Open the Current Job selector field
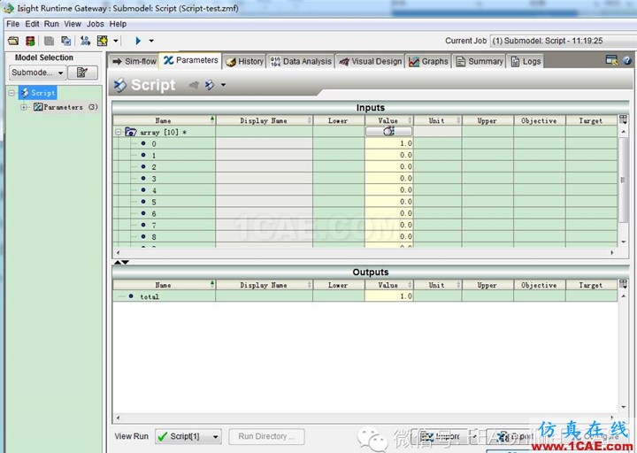The image size is (637, 453). (564, 41)
